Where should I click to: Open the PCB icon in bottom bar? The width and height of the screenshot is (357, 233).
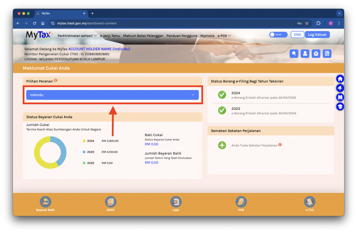coord(241,202)
